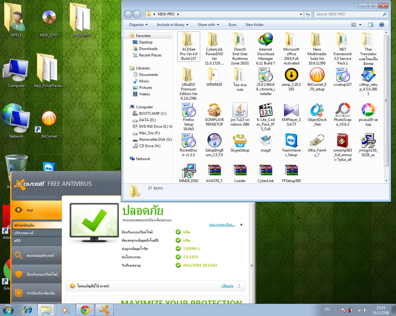Open Nero Multimedia Suite folder
Viewport: 396px width, 316px height.
click(317, 49)
